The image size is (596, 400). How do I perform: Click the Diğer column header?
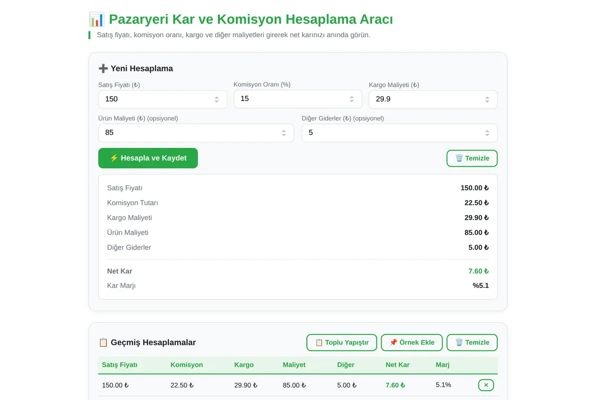346,365
